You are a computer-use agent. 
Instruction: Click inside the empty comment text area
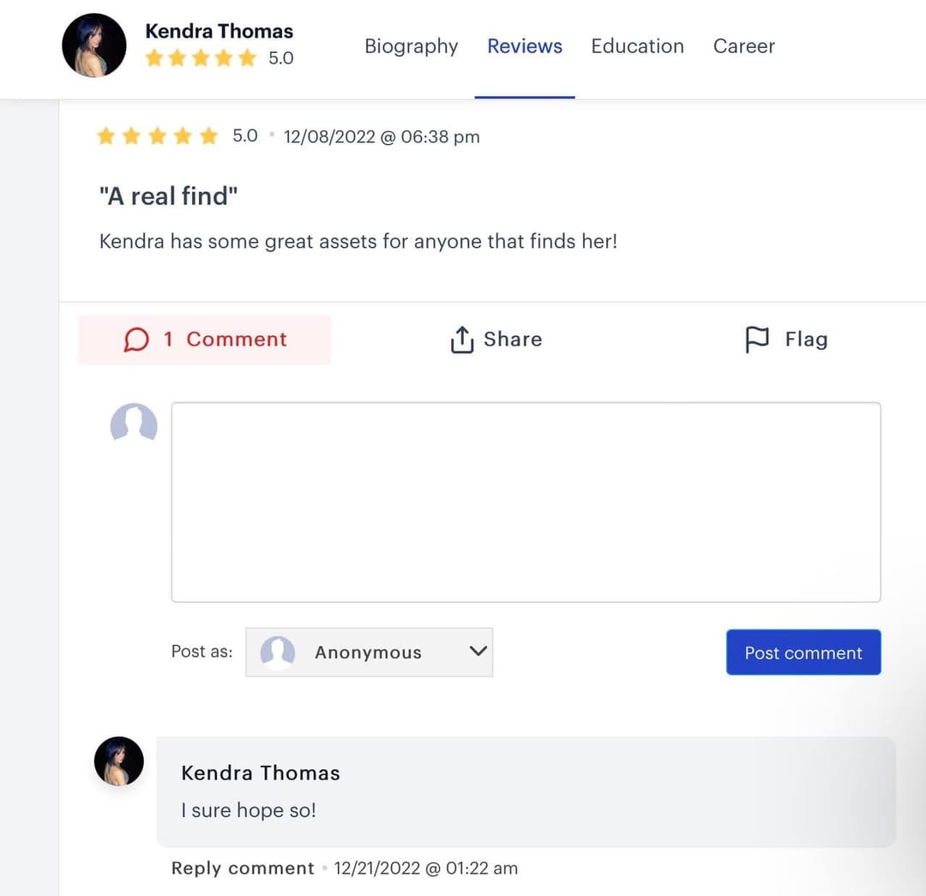tap(526, 502)
